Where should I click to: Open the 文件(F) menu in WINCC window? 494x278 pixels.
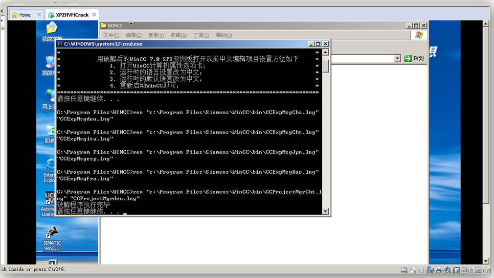111,35
